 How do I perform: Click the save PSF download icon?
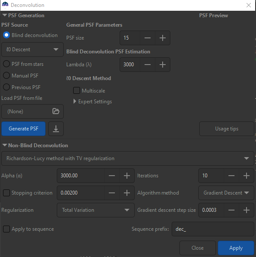click(56, 129)
